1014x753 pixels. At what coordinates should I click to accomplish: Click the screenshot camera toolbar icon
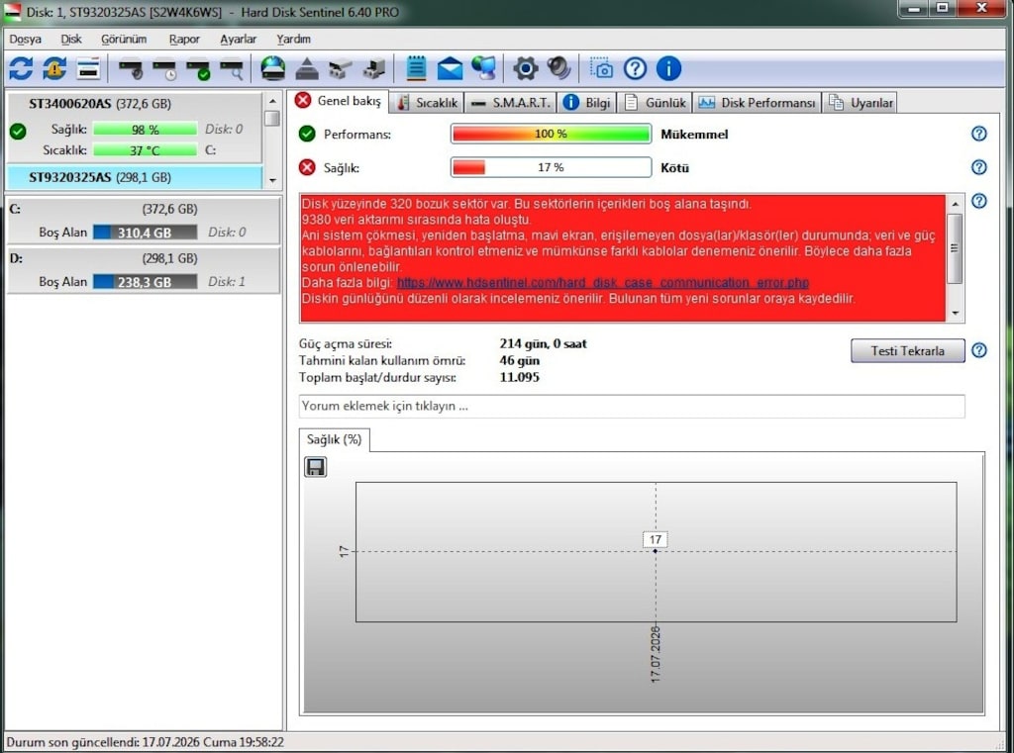(601, 68)
